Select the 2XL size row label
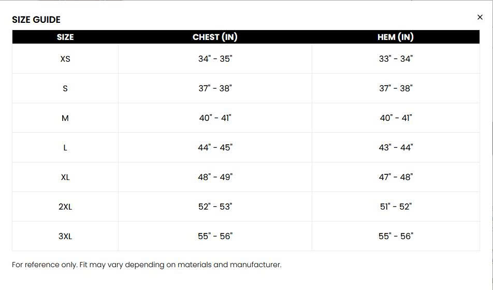 coord(65,207)
